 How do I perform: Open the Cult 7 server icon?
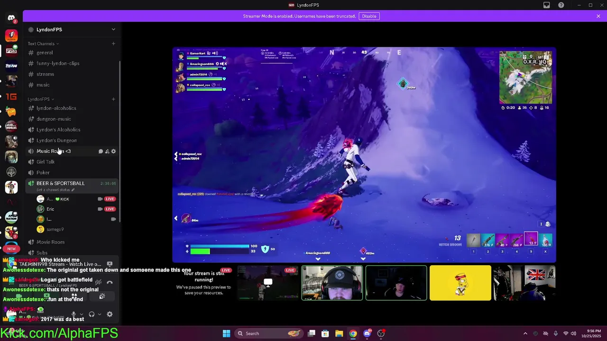tap(11, 172)
